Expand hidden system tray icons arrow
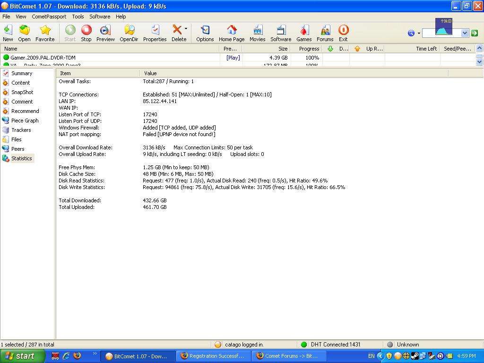Screen dimensions: 484x363 (380, 356)
